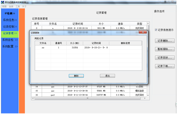Image resolution: width=177 pixels, height=114 pixels.
Task: Click the 类型 column header in the main table
Action: 140,24
